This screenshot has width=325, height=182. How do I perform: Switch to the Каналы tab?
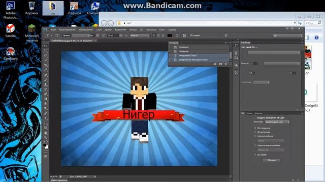click(258, 113)
